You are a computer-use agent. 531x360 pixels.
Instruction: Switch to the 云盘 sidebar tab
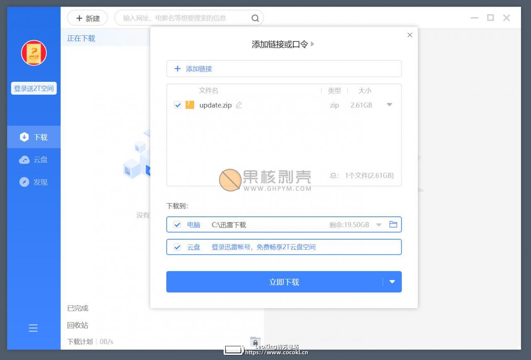[34, 159]
